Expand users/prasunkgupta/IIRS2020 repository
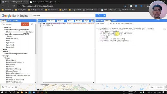Image resolution: width=167 pixels, height=94 pixels. [x=4, y=54]
